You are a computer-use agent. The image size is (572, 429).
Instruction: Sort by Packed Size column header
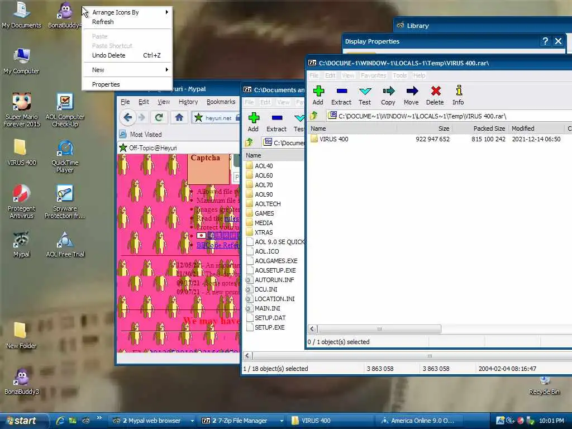click(480, 128)
